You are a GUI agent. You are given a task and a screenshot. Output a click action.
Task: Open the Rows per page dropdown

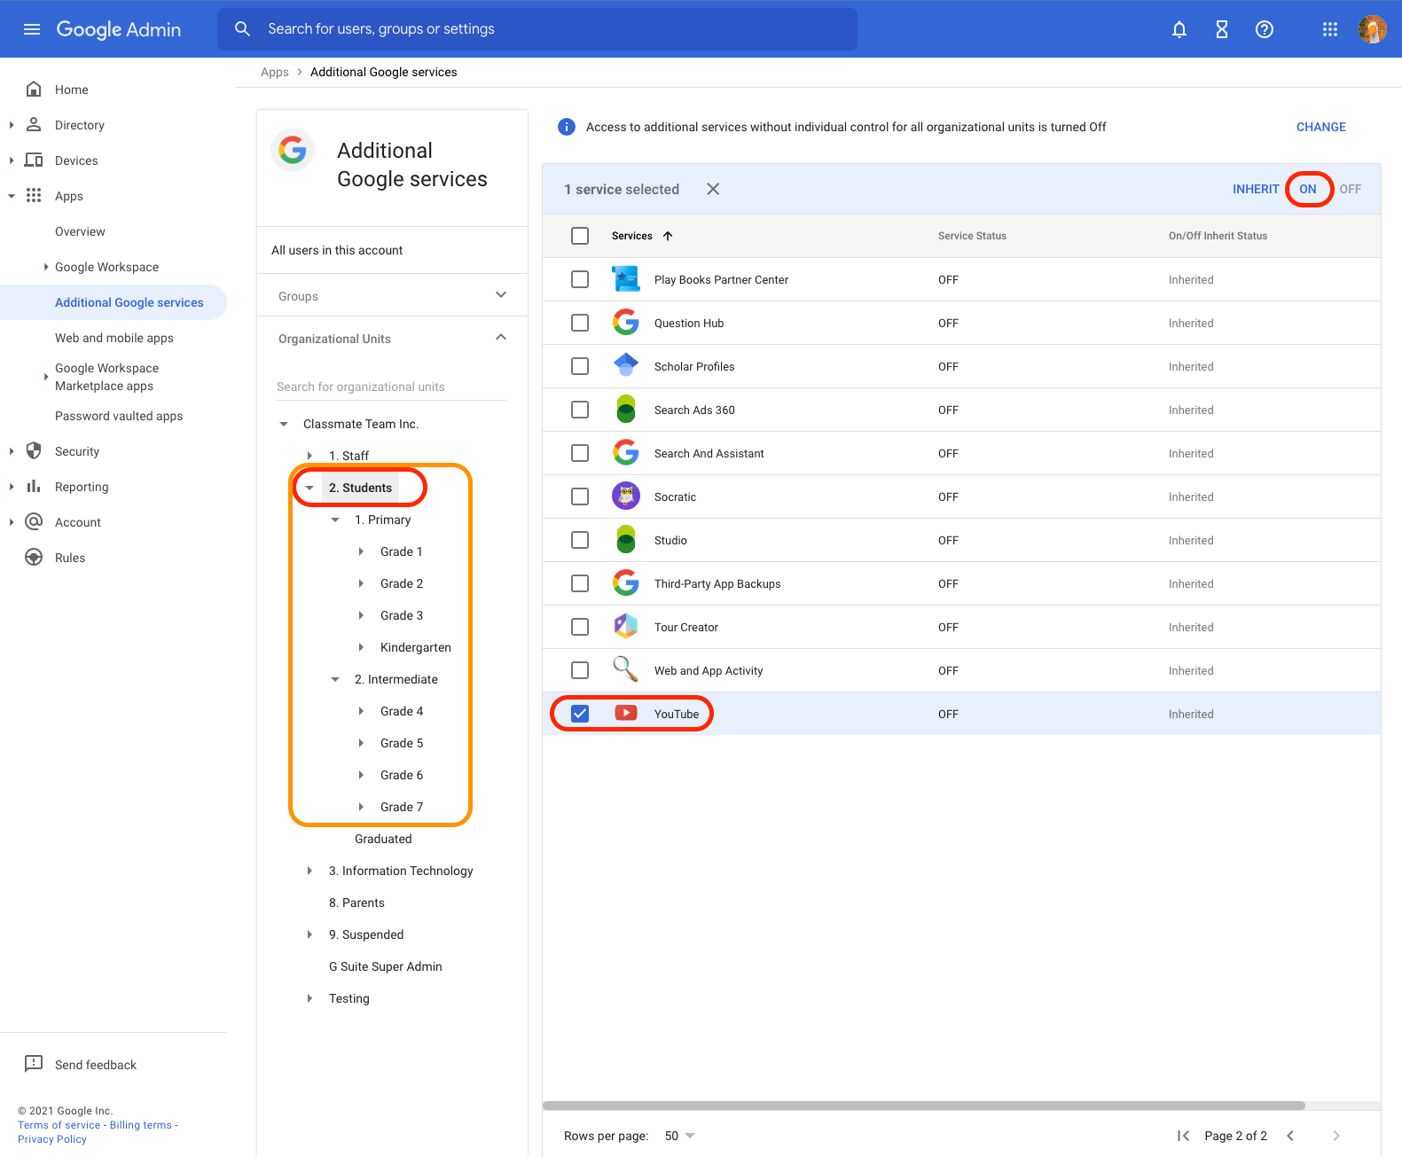pos(680,1136)
